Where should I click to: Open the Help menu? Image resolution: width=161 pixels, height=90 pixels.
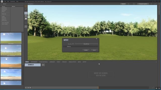click(x=17, y=1)
